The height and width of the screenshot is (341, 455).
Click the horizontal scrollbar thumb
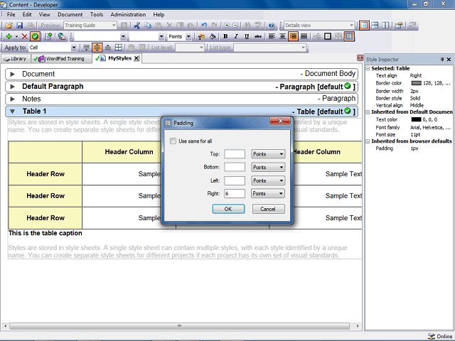180,326
